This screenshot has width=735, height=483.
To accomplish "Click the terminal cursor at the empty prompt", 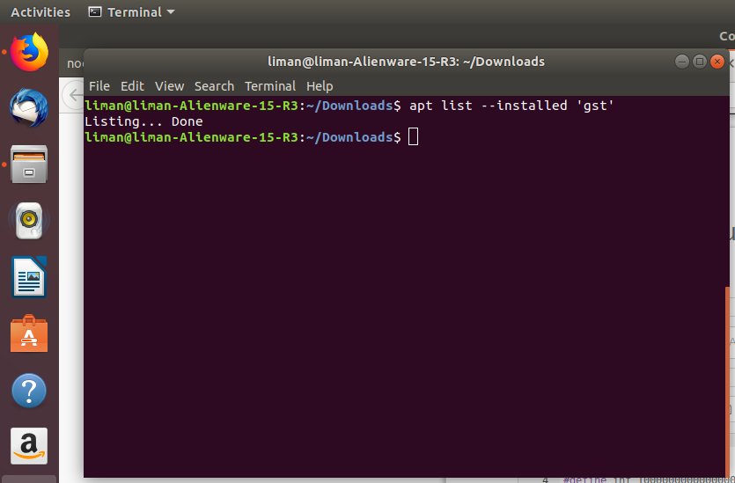I will click(x=413, y=136).
